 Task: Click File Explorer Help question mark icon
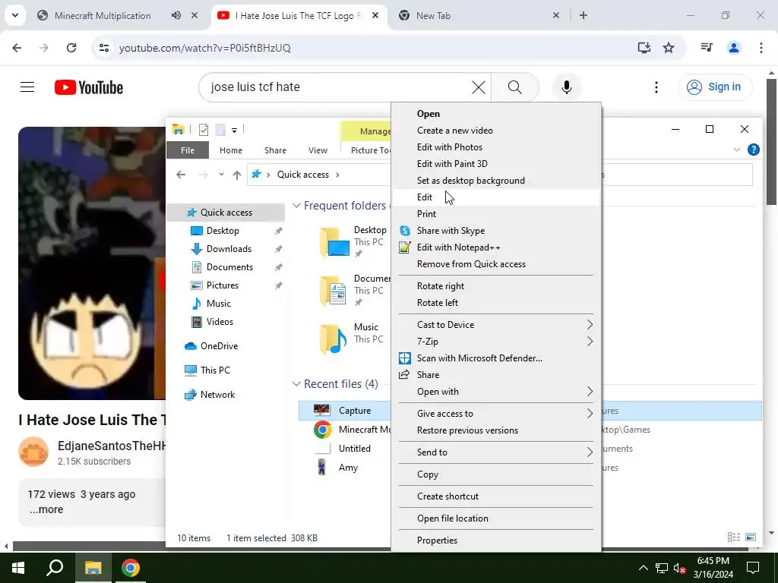pyautogui.click(x=753, y=150)
